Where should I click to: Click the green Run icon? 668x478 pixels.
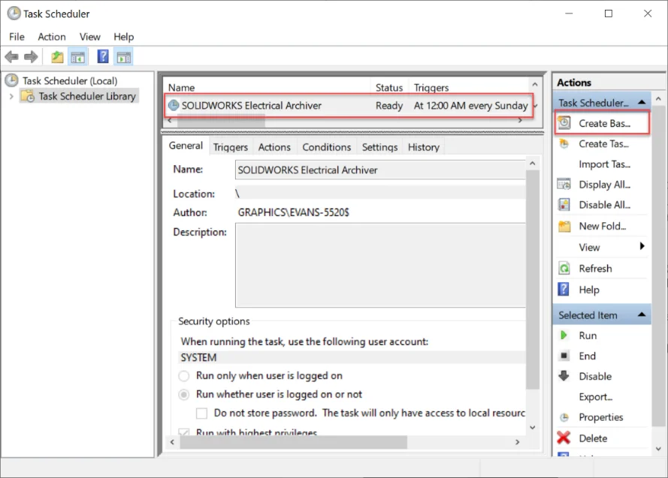tap(564, 335)
